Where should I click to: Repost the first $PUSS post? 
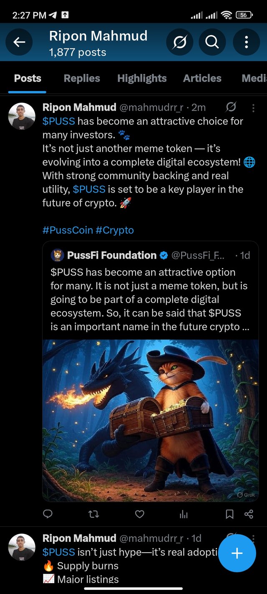tap(94, 514)
